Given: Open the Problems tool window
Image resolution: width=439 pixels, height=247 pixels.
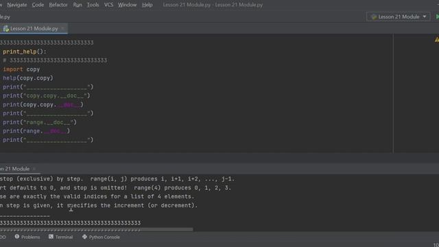Looking at the screenshot, I should pyautogui.click(x=27, y=237).
